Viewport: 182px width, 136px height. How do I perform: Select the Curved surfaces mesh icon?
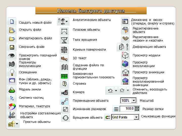pos(64,50)
